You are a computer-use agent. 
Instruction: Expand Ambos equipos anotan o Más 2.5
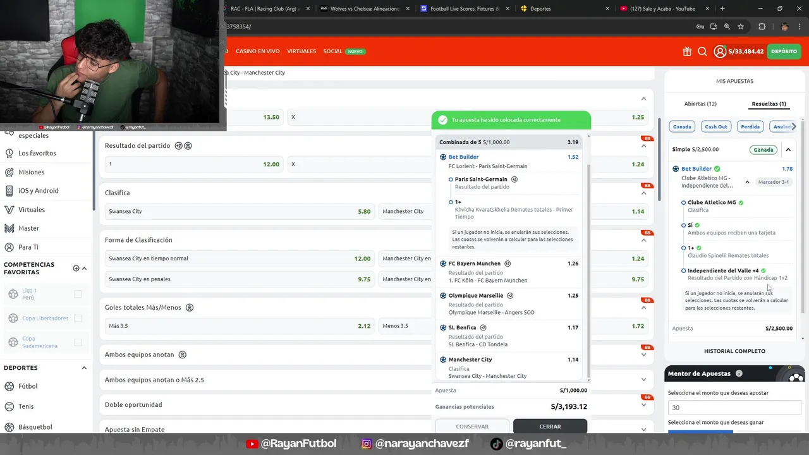[643, 380]
